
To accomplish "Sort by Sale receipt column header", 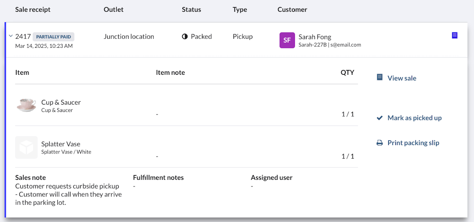I will point(33,9).
